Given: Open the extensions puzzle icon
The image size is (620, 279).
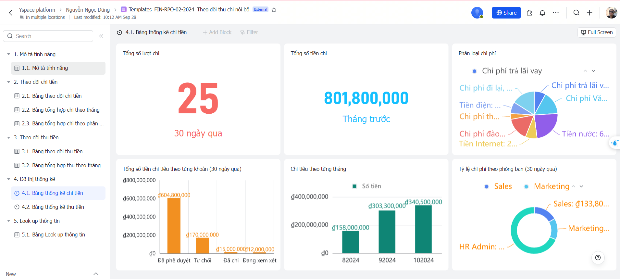Looking at the screenshot, I should point(529,13).
